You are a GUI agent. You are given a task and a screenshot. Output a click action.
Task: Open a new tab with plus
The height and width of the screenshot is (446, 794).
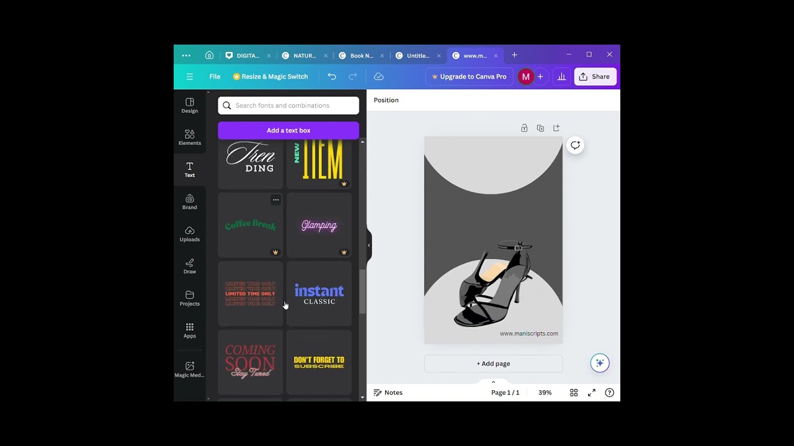pos(514,56)
